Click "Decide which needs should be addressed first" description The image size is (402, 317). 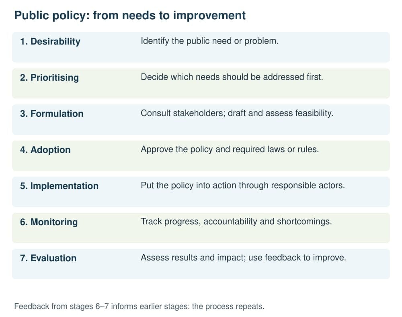tap(232, 77)
